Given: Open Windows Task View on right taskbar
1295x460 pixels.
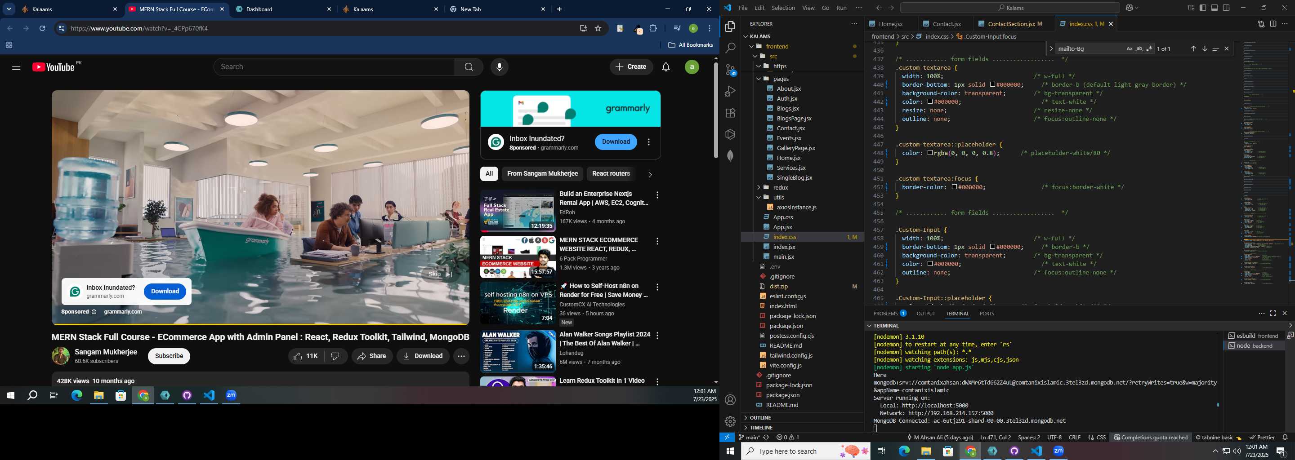Looking at the screenshot, I should (x=881, y=451).
